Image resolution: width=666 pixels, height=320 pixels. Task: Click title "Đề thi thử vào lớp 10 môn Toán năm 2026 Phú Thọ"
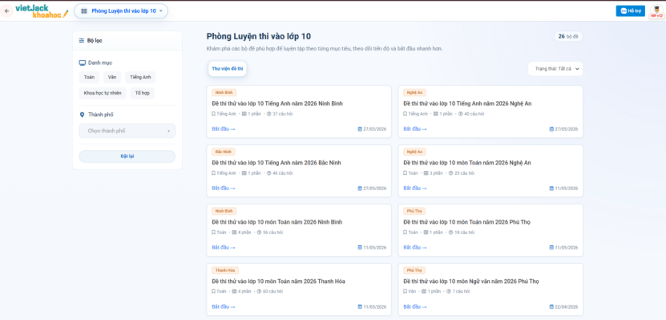[466, 222]
